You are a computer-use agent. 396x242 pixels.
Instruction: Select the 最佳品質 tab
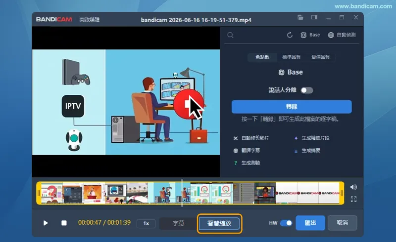tap(320, 57)
